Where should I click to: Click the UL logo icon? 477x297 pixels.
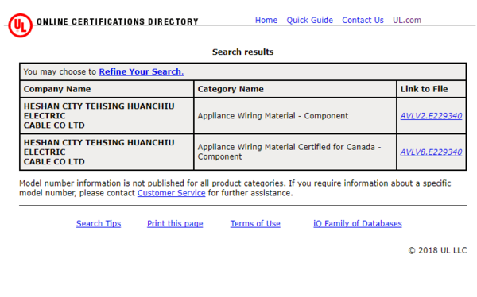coord(20,25)
